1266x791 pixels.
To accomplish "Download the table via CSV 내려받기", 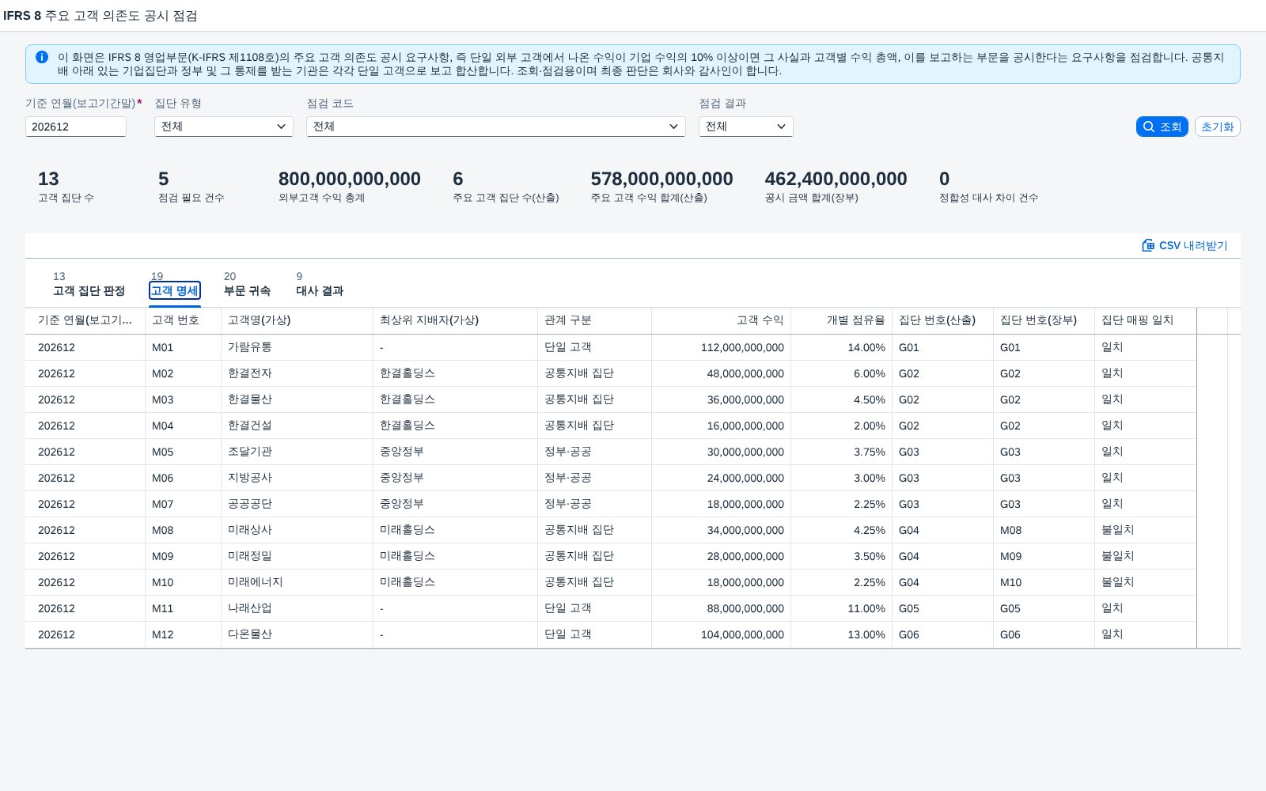I will (1185, 245).
